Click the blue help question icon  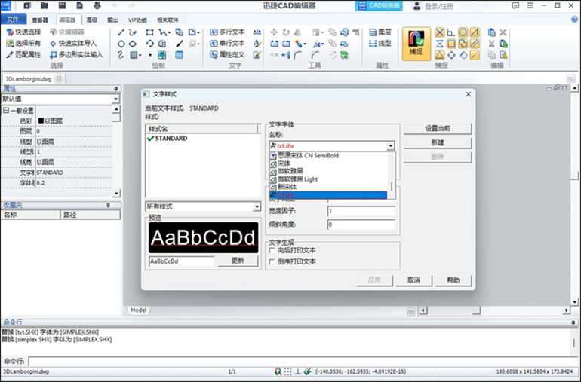tap(575, 20)
